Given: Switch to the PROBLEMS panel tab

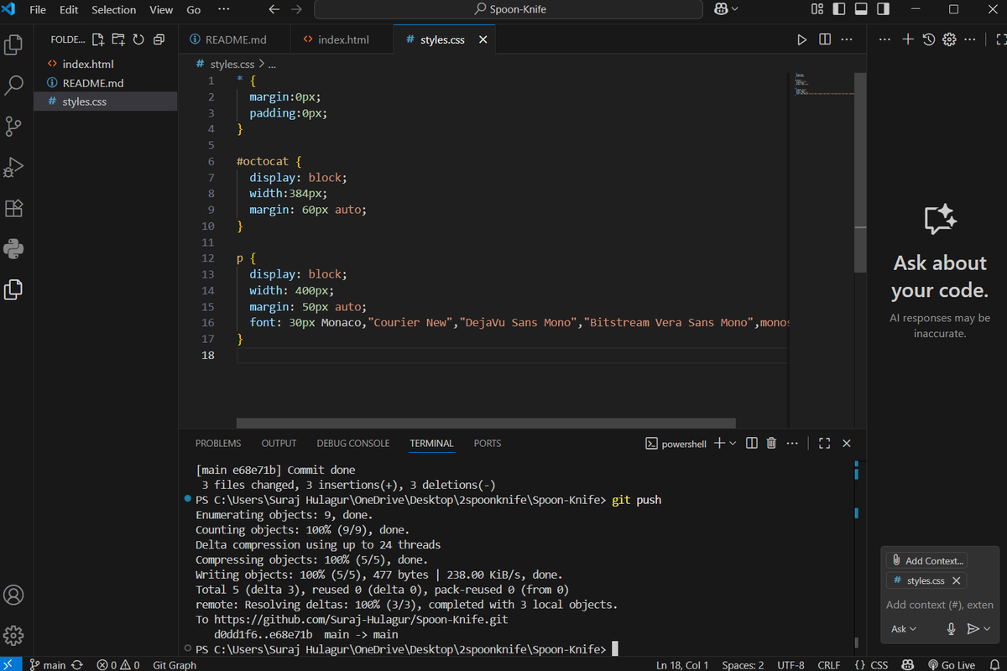Looking at the screenshot, I should 218,443.
